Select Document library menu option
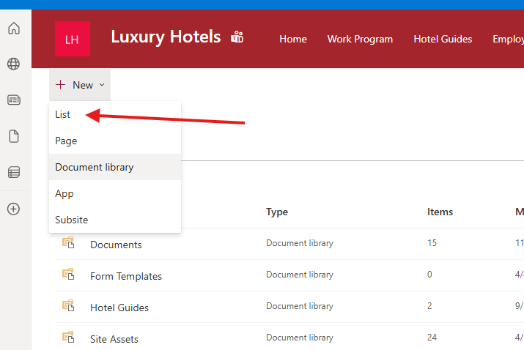This screenshot has width=524, height=350. tap(95, 167)
